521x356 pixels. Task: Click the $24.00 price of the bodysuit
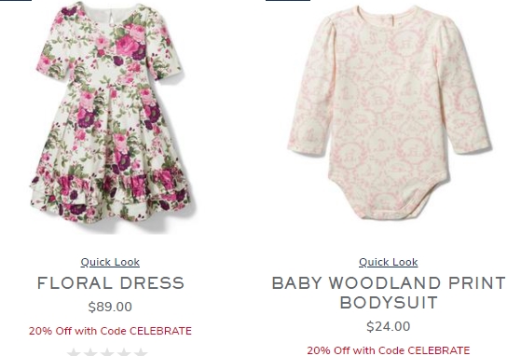tap(388, 326)
